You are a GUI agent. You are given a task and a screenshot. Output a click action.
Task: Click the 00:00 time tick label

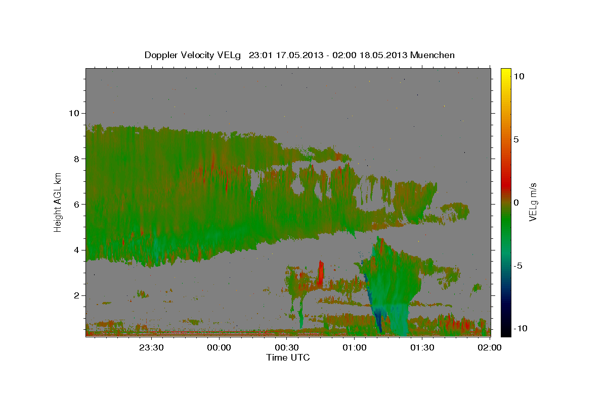[220, 347]
